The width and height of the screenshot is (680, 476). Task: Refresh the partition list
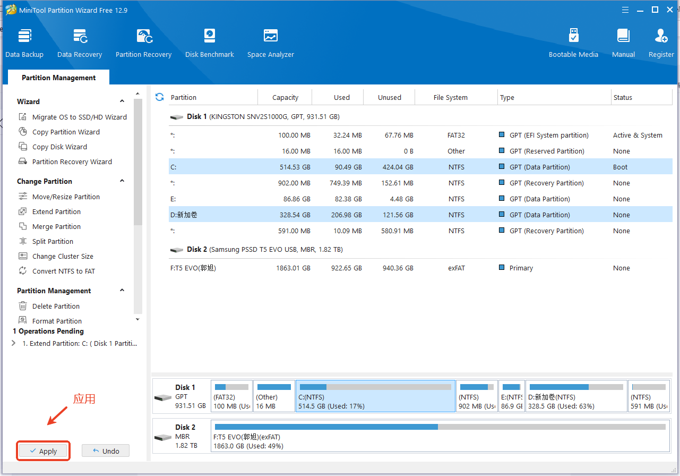(x=159, y=97)
